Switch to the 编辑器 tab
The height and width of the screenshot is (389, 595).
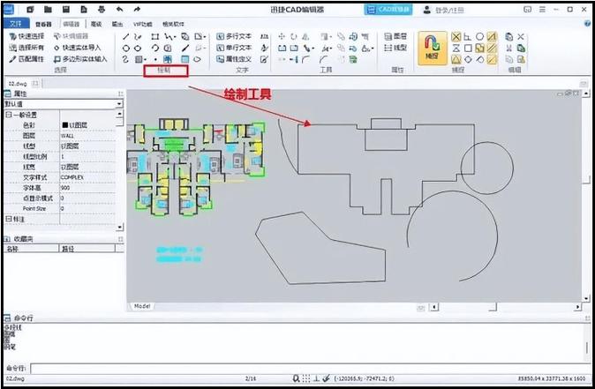tap(72, 24)
